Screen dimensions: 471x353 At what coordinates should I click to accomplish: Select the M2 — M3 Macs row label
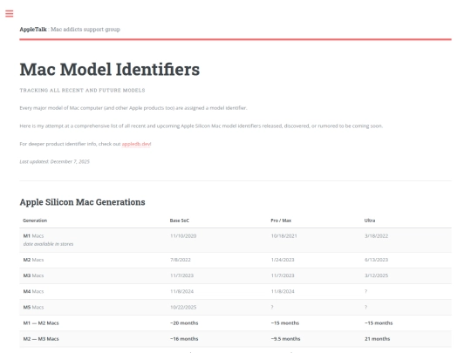click(x=41, y=339)
